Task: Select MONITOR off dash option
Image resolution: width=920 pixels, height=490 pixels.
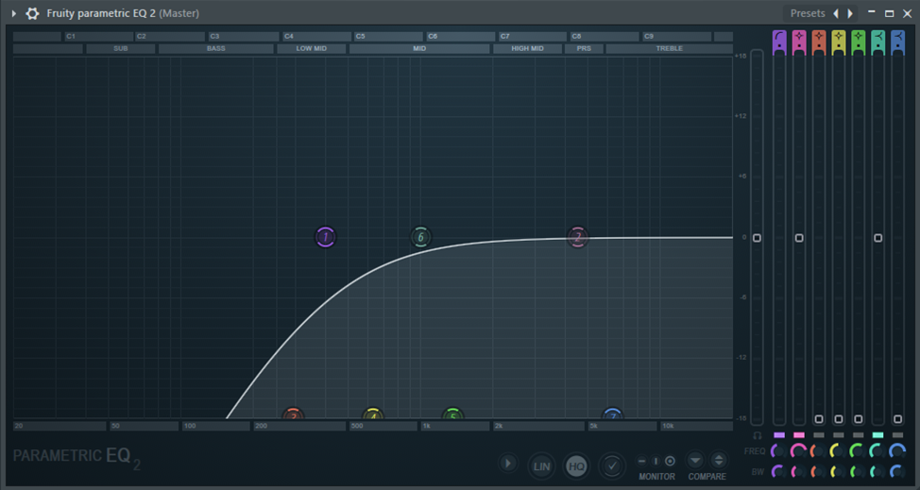Action: (x=642, y=462)
